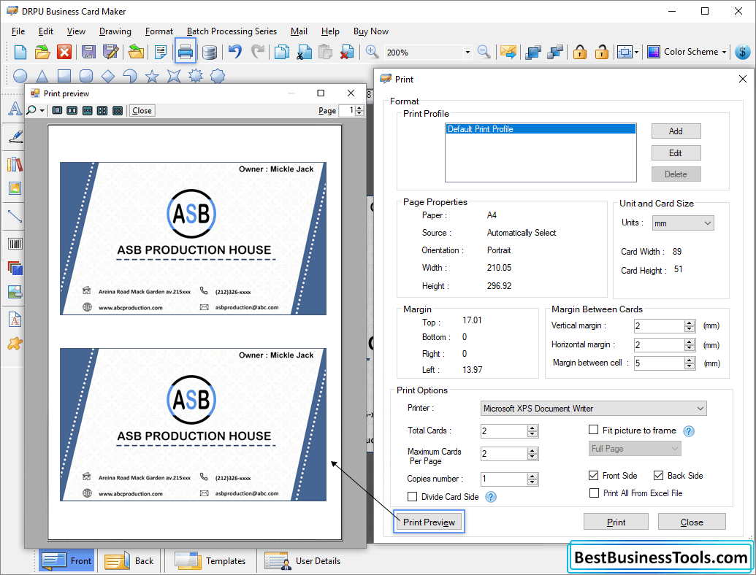This screenshot has height=575, width=756.
Task: Open the Printer selection dropdown
Action: [x=594, y=409]
